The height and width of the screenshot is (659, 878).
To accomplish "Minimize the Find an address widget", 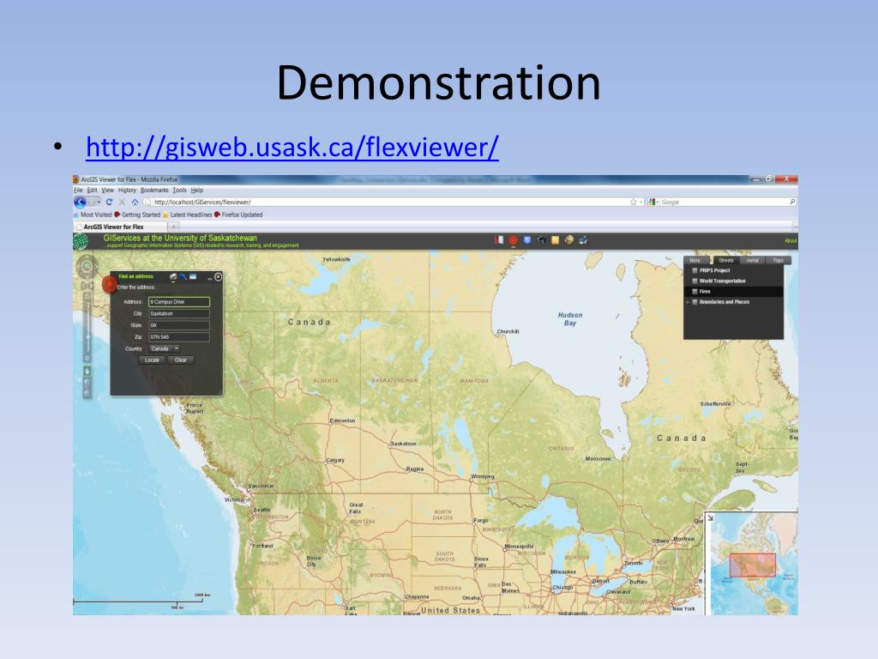I will pyautogui.click(x=210, y=277).
